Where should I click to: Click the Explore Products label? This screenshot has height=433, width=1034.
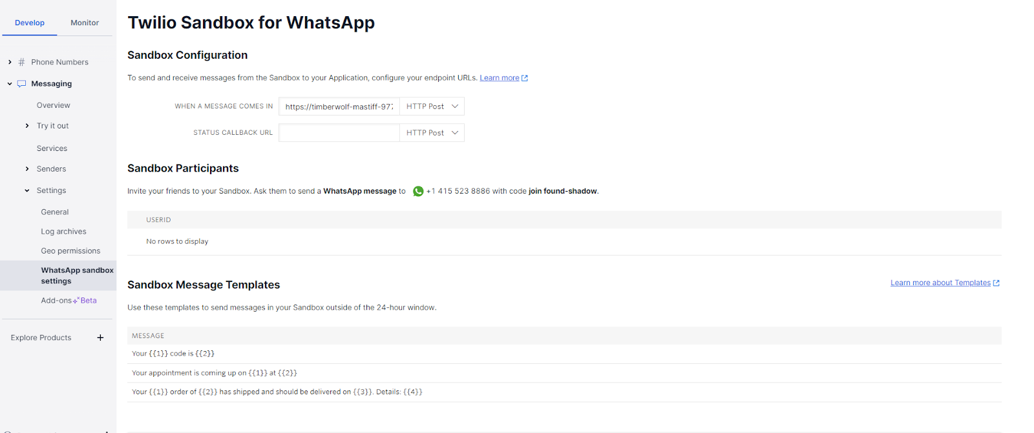[x=41, y=337]
